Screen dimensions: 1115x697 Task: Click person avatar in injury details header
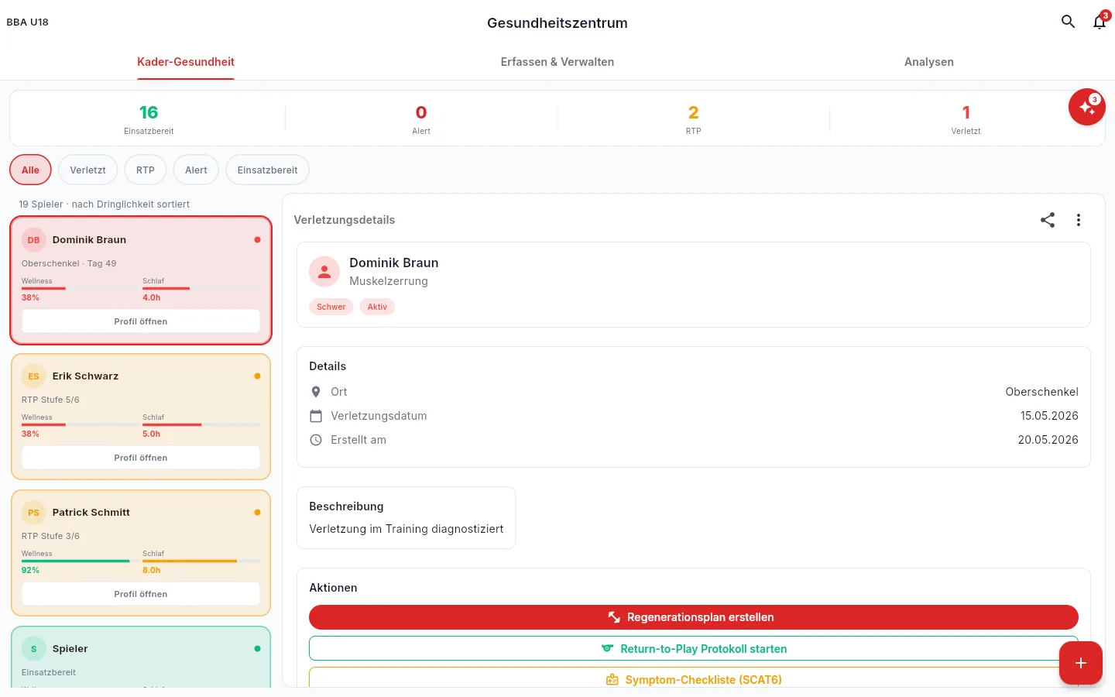click(324, 272)
